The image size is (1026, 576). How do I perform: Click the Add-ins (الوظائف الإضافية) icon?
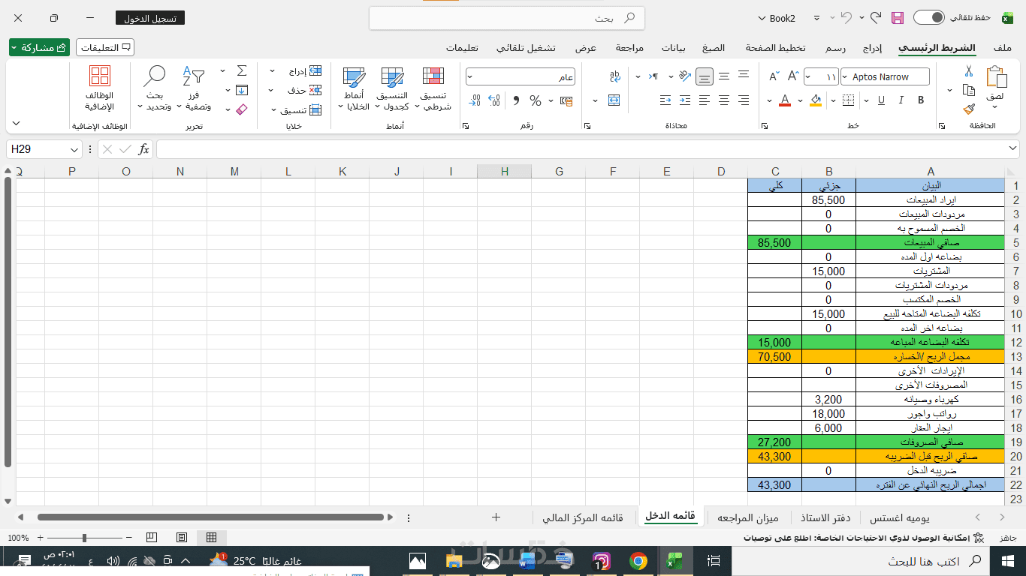100,88
